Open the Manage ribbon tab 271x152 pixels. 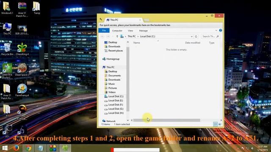(x=143, y=30)
